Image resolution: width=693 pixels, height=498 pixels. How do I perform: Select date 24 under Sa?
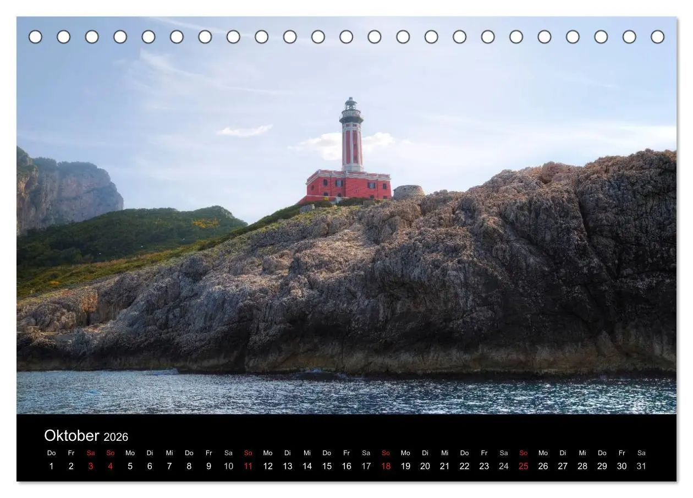coord(504,466)
